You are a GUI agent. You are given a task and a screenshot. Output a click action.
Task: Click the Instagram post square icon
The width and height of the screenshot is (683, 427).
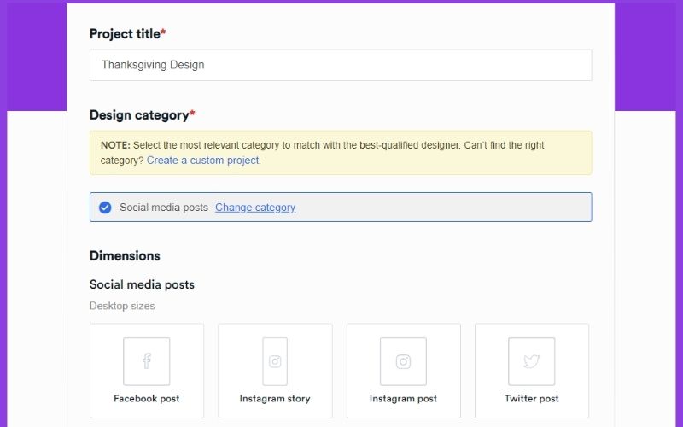click(403, 361)
